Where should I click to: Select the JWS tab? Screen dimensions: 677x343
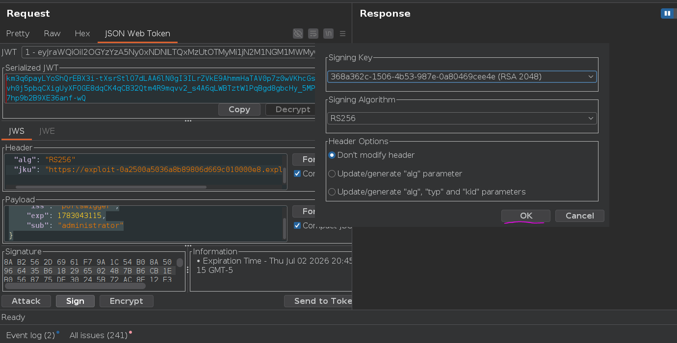tap(17, 131)
